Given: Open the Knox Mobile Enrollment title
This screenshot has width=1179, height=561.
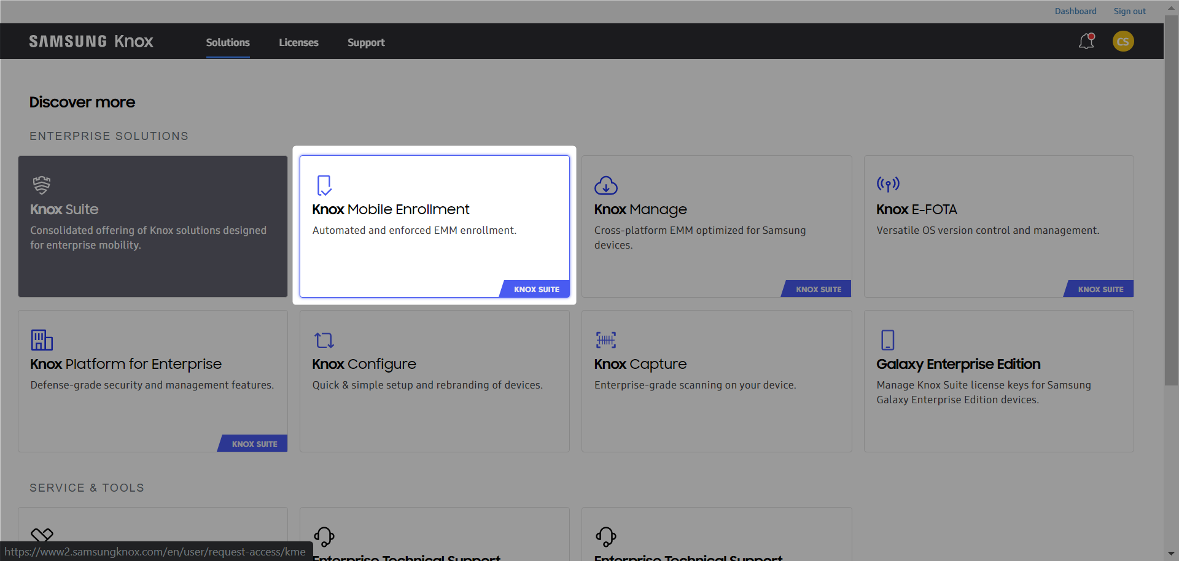Looking at the screenshot, I should (x=391, y=209).
